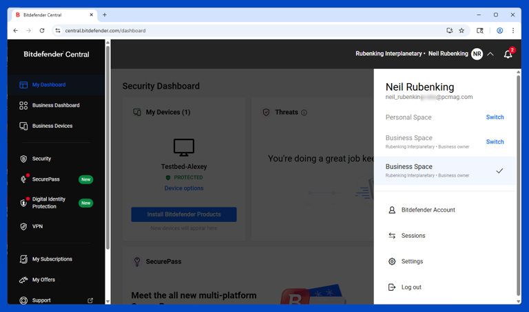Reload the page
The width and height of the screenshot is (529, 312).
[x=42, y=31]
